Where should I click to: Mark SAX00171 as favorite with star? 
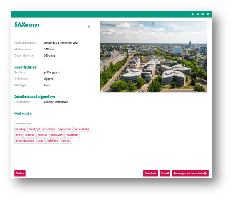[89, 27]
